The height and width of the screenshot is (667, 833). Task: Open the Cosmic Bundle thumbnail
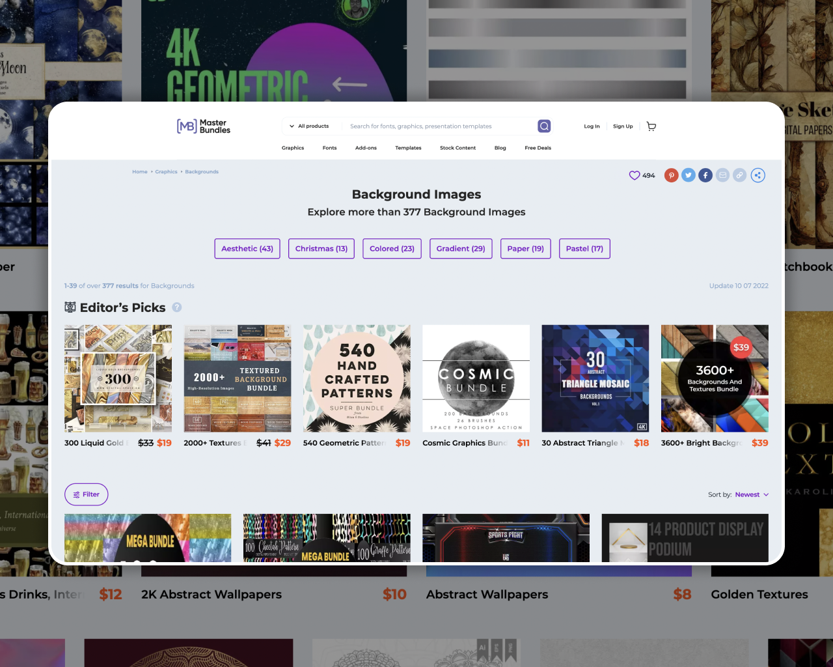pos(476,378)
